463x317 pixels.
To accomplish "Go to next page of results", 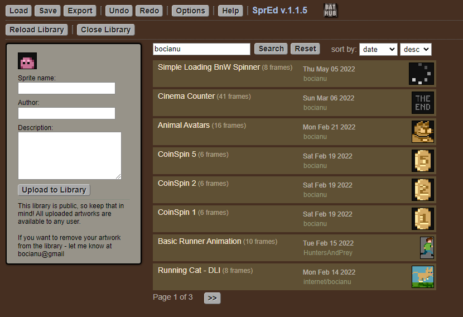I will [x=212, y=298].
